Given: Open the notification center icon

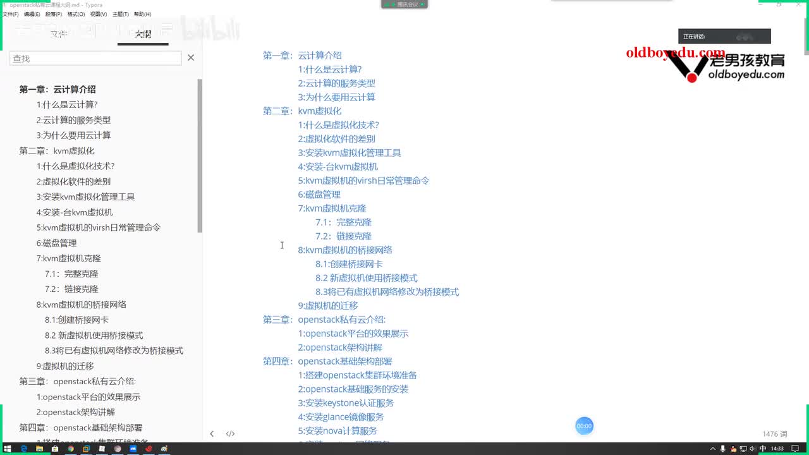Looking at the screenshot, I should click(x=795, y=449).
